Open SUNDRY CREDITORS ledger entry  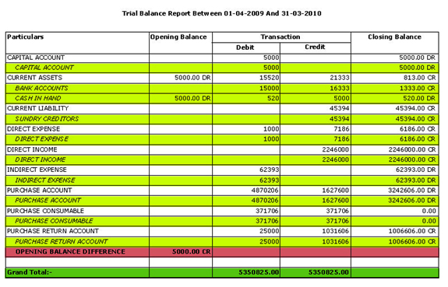click(x=222, y=119)
